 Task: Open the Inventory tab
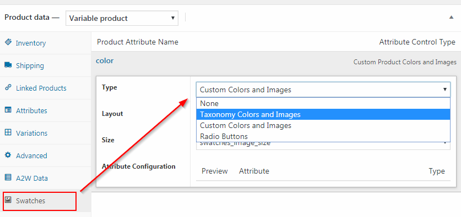click(46, 43)
